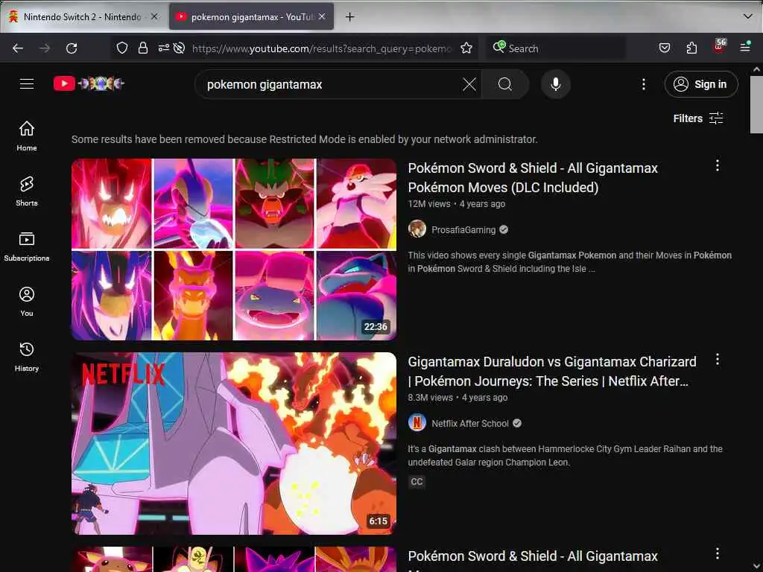Click the Restricted Mode notice text
The height and width of the screenshot is (572, 763).
(305, 139)
